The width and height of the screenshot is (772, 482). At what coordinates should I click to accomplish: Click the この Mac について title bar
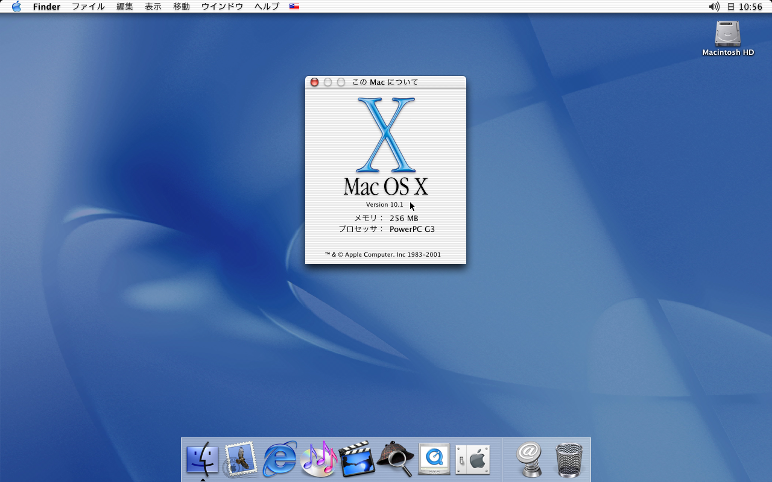click(x=385, y=82)
